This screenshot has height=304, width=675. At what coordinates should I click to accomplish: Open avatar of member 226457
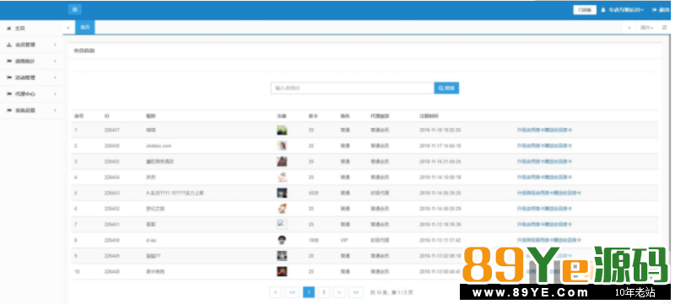282,130
